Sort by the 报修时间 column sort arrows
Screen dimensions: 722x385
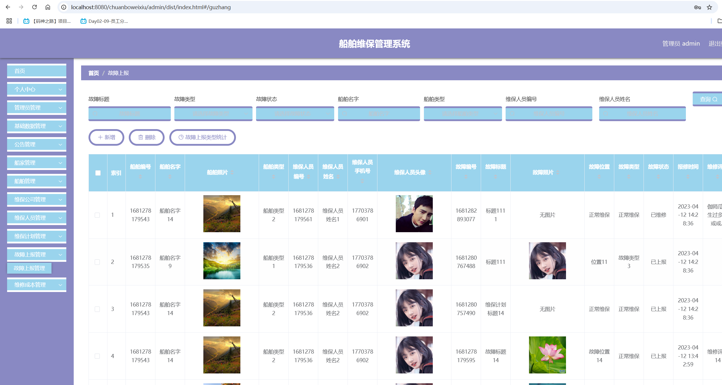click(x=688, y=177)
